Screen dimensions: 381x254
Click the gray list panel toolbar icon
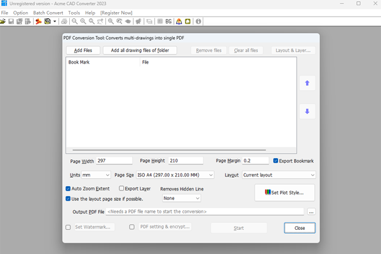click(x=160, y=22)
